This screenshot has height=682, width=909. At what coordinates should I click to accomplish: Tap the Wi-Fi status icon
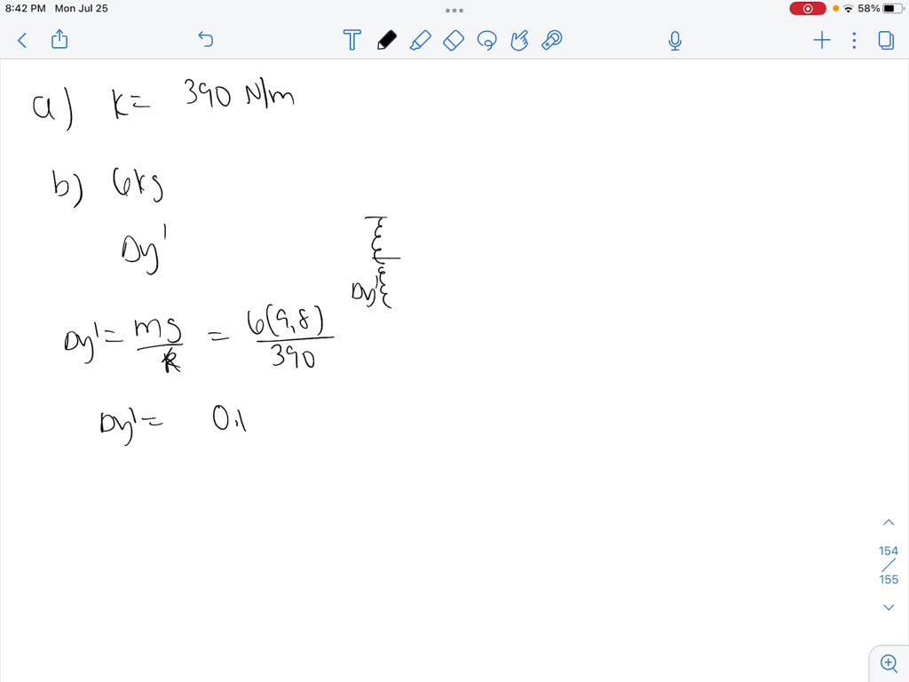point(849,9)
